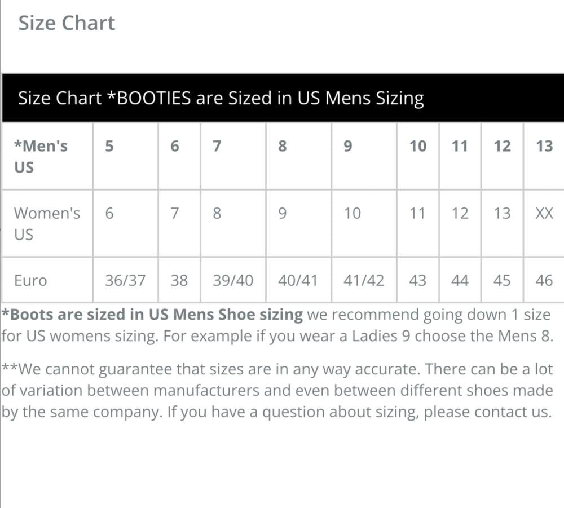Select Women's US size 12 cell
Viewport: 564px width, 508px height.
[x=460, y=214]
